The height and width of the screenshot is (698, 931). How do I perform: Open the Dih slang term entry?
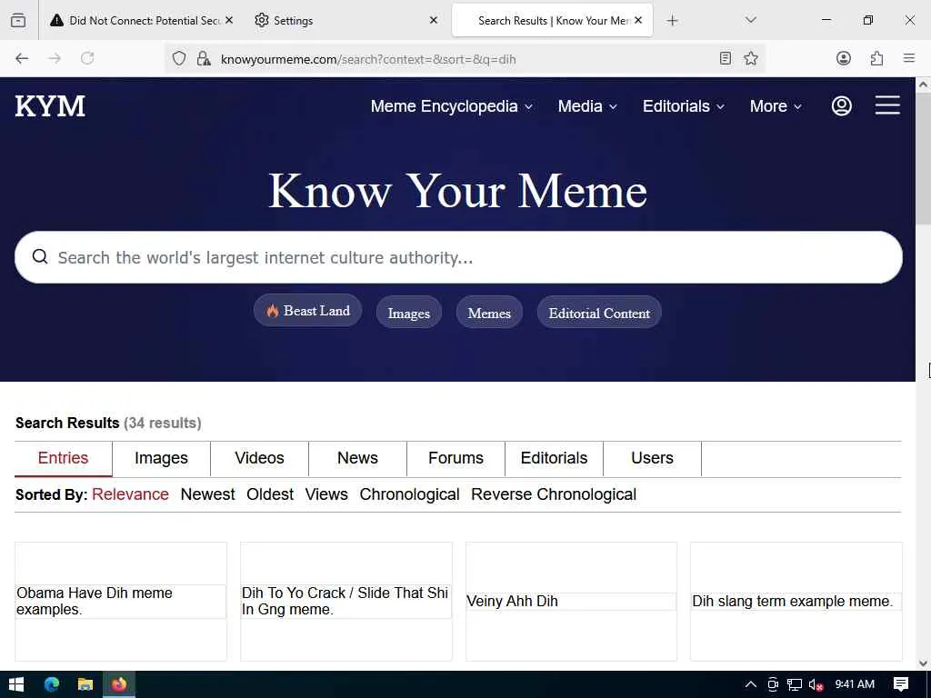[796, 602]
